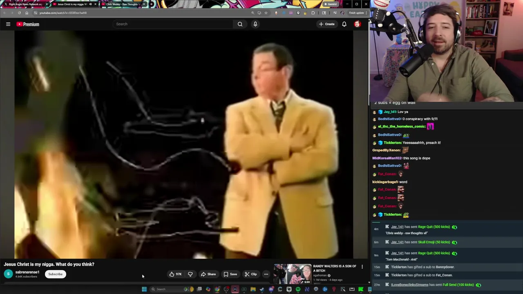Click el_thc_the_homeless_comic username
The height and width of the screenshot is (294, 523).
tap(402, 127)
